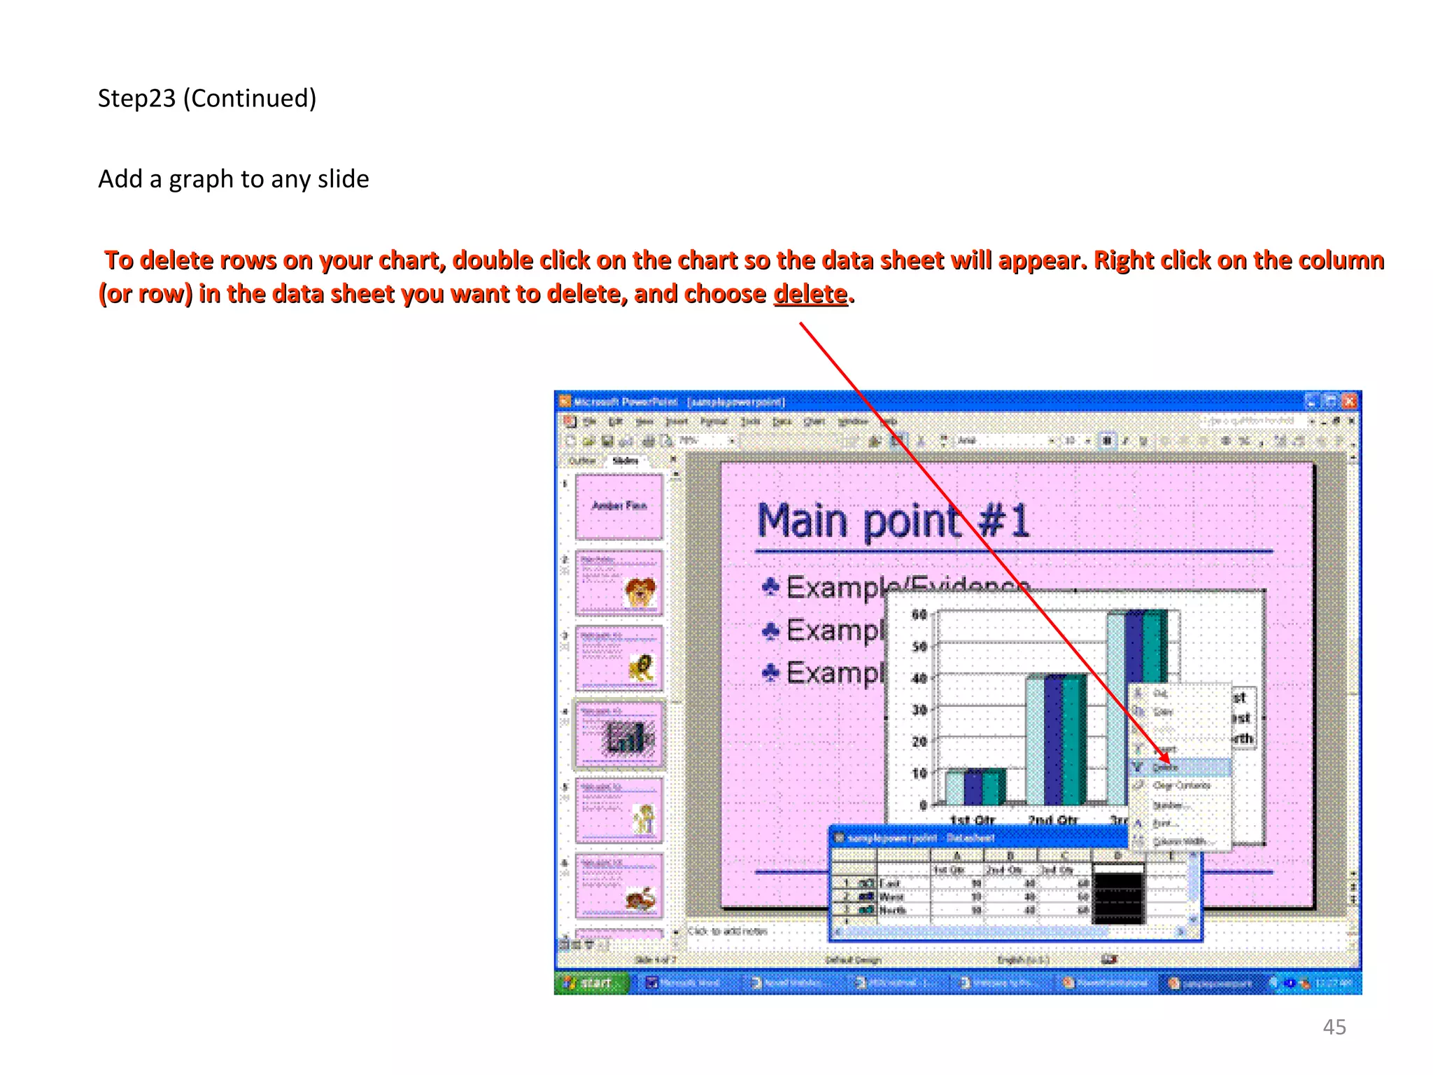Click the Decrease Decimal toolbar icon

(1299, 440)
